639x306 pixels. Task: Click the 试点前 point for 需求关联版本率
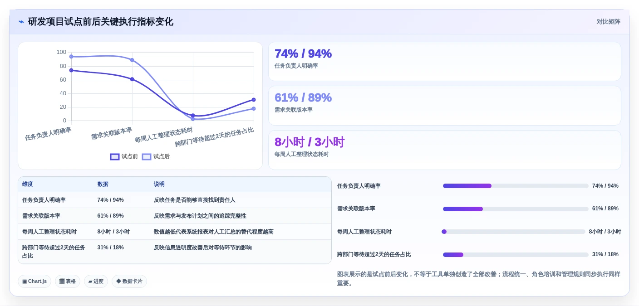[132, 79]
